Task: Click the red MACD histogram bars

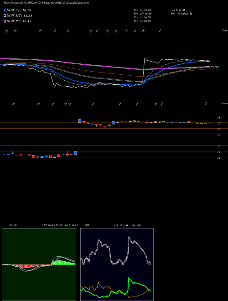Action: pos(25,266)
